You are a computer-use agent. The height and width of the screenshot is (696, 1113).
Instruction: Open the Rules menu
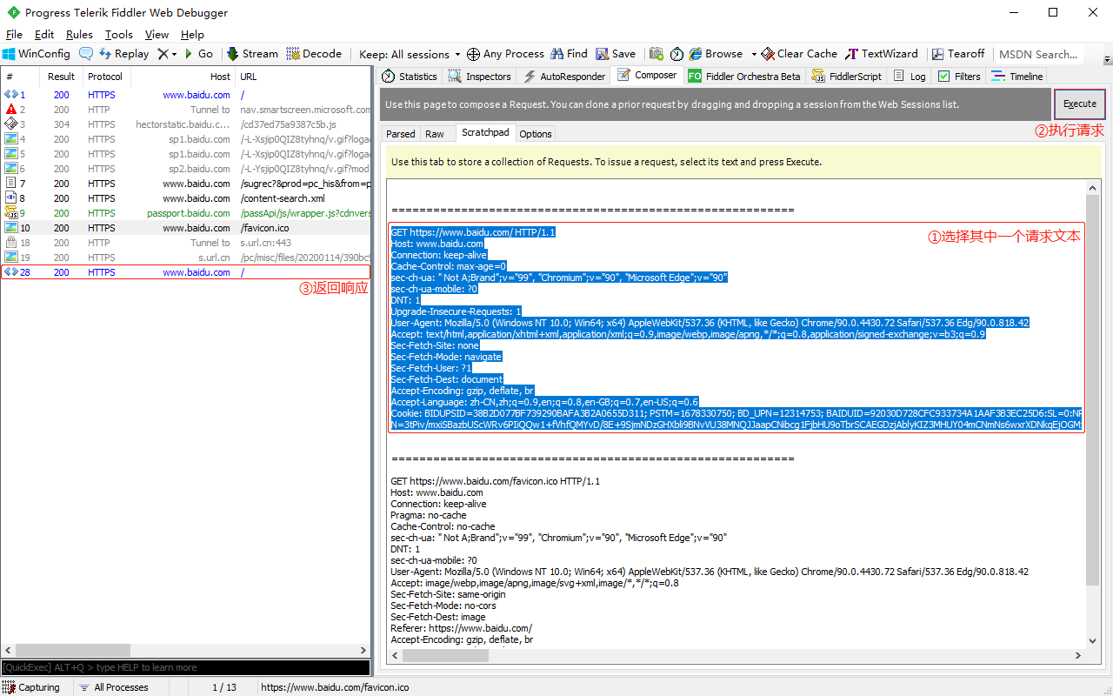click(x=79, y=35)
